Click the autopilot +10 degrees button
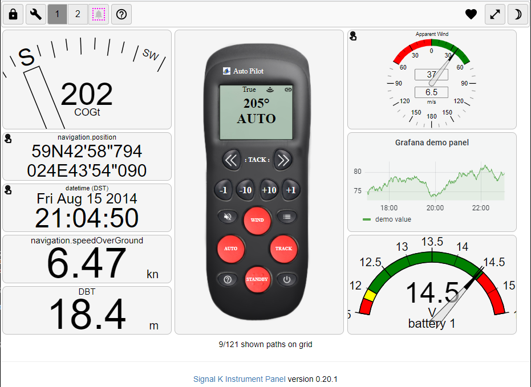This screenshot has height=387, width=531. [269, 190]
